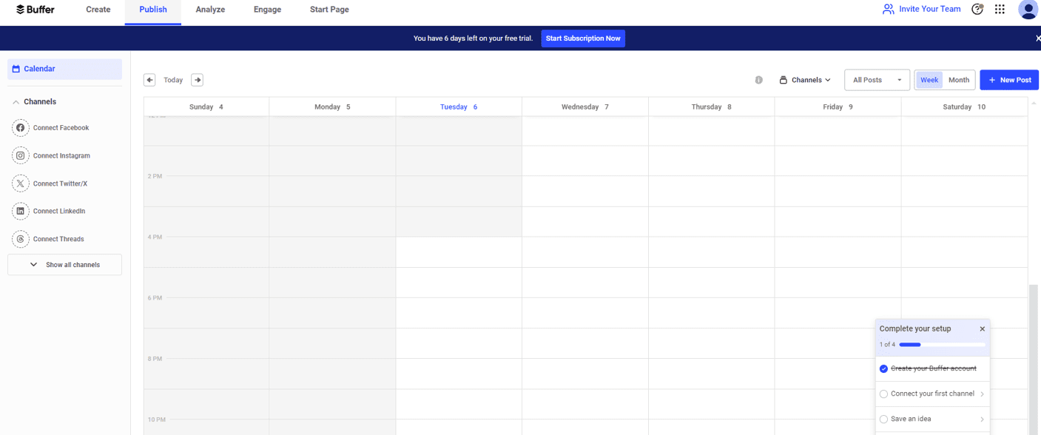Open the help menu via question mark icon
This screenshot has height=435, width=1041.
pos(977,9)
